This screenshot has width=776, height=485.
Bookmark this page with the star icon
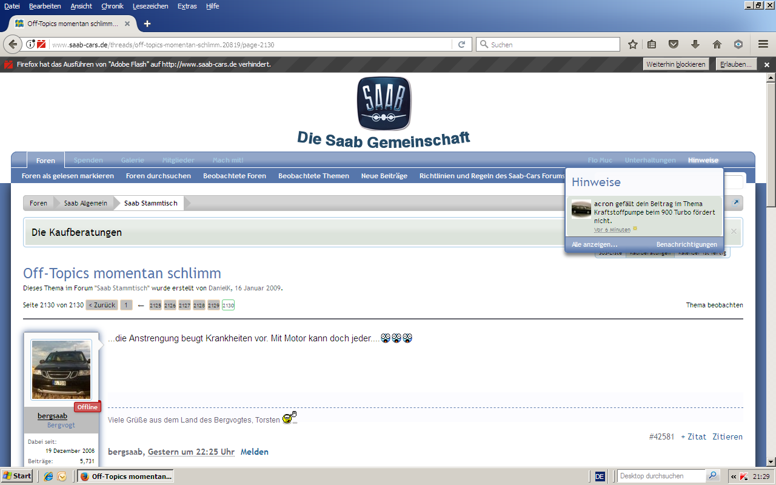(633, 44)
